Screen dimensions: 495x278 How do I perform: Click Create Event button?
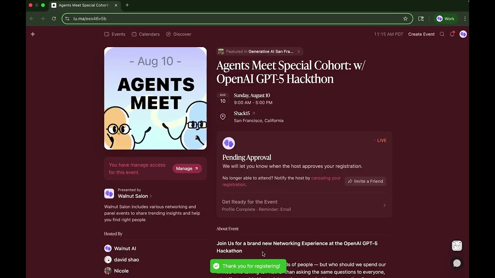pos(422,34)
